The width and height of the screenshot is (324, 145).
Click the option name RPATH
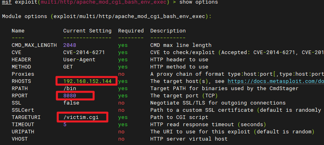pyautogui.click(x=20, y=89)
